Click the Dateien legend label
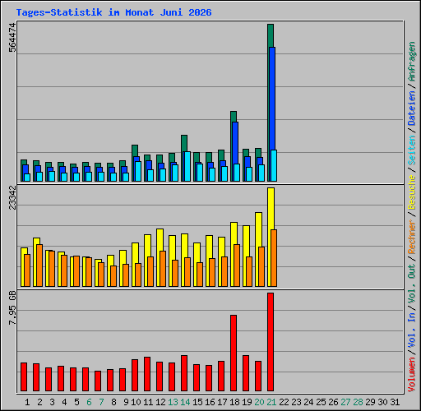Image resolution: width=421 pixels, height=411 pixels. coord(412,109)
